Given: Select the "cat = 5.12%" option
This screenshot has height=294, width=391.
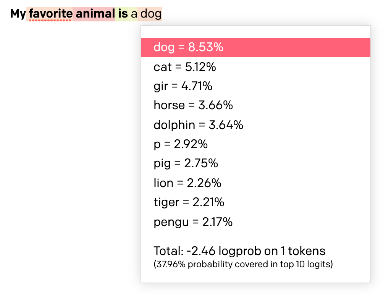Looking at the screenshot, I should [x=185, y=67].
